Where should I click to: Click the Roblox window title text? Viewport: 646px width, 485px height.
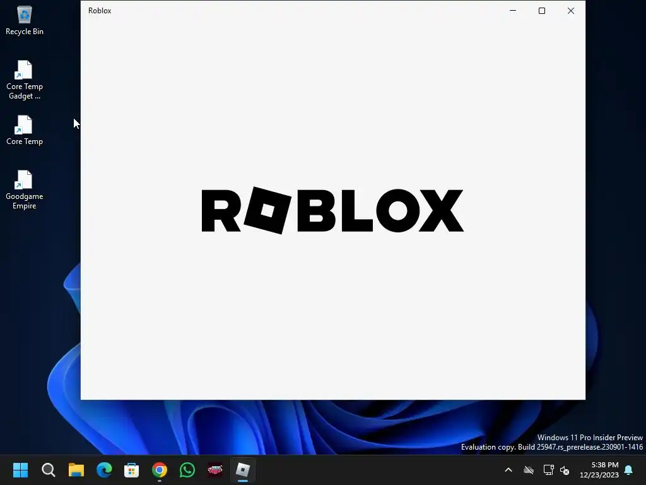click(100, 11)
